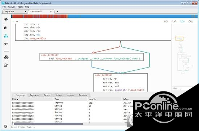Click the .header value cell
The image size is (199, 131).
coord(127,103)
